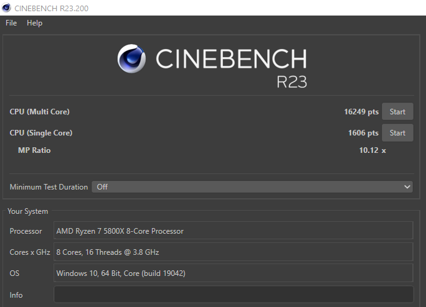The height and width of the screenshot is (307, 426).
Task: Click the Info text field
Action: (x=234, y=294)
